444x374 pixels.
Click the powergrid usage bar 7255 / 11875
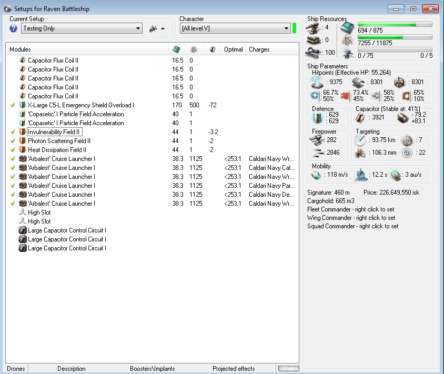[395, 37]
